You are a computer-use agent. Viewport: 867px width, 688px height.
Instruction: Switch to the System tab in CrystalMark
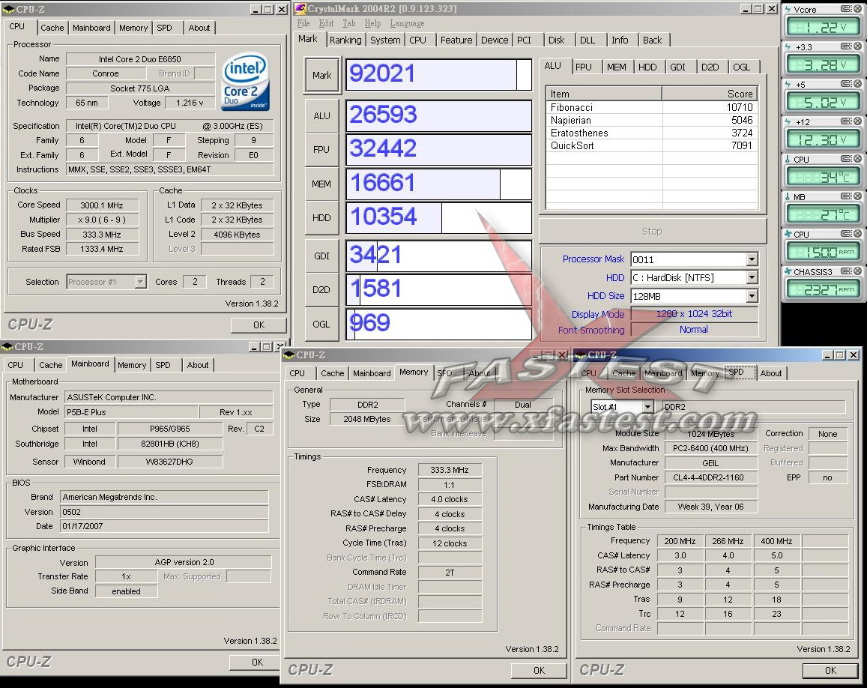click(x=385, y=40)
